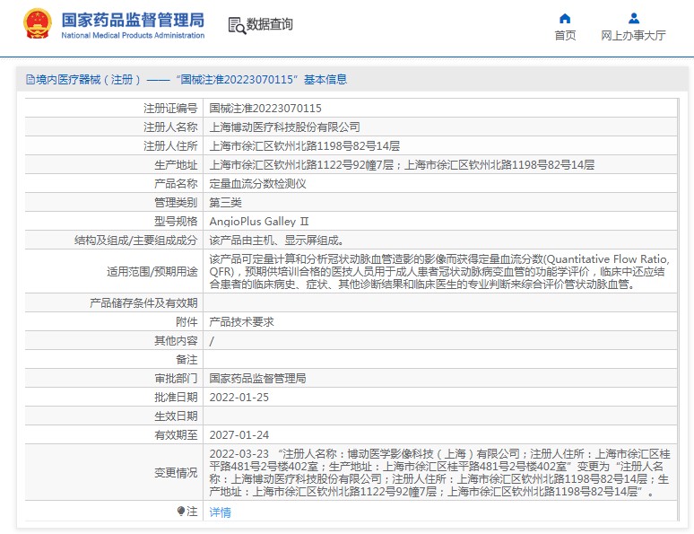Click the 审批部门 label
This screenshot has width=694, height=534.
pos(176,378)
